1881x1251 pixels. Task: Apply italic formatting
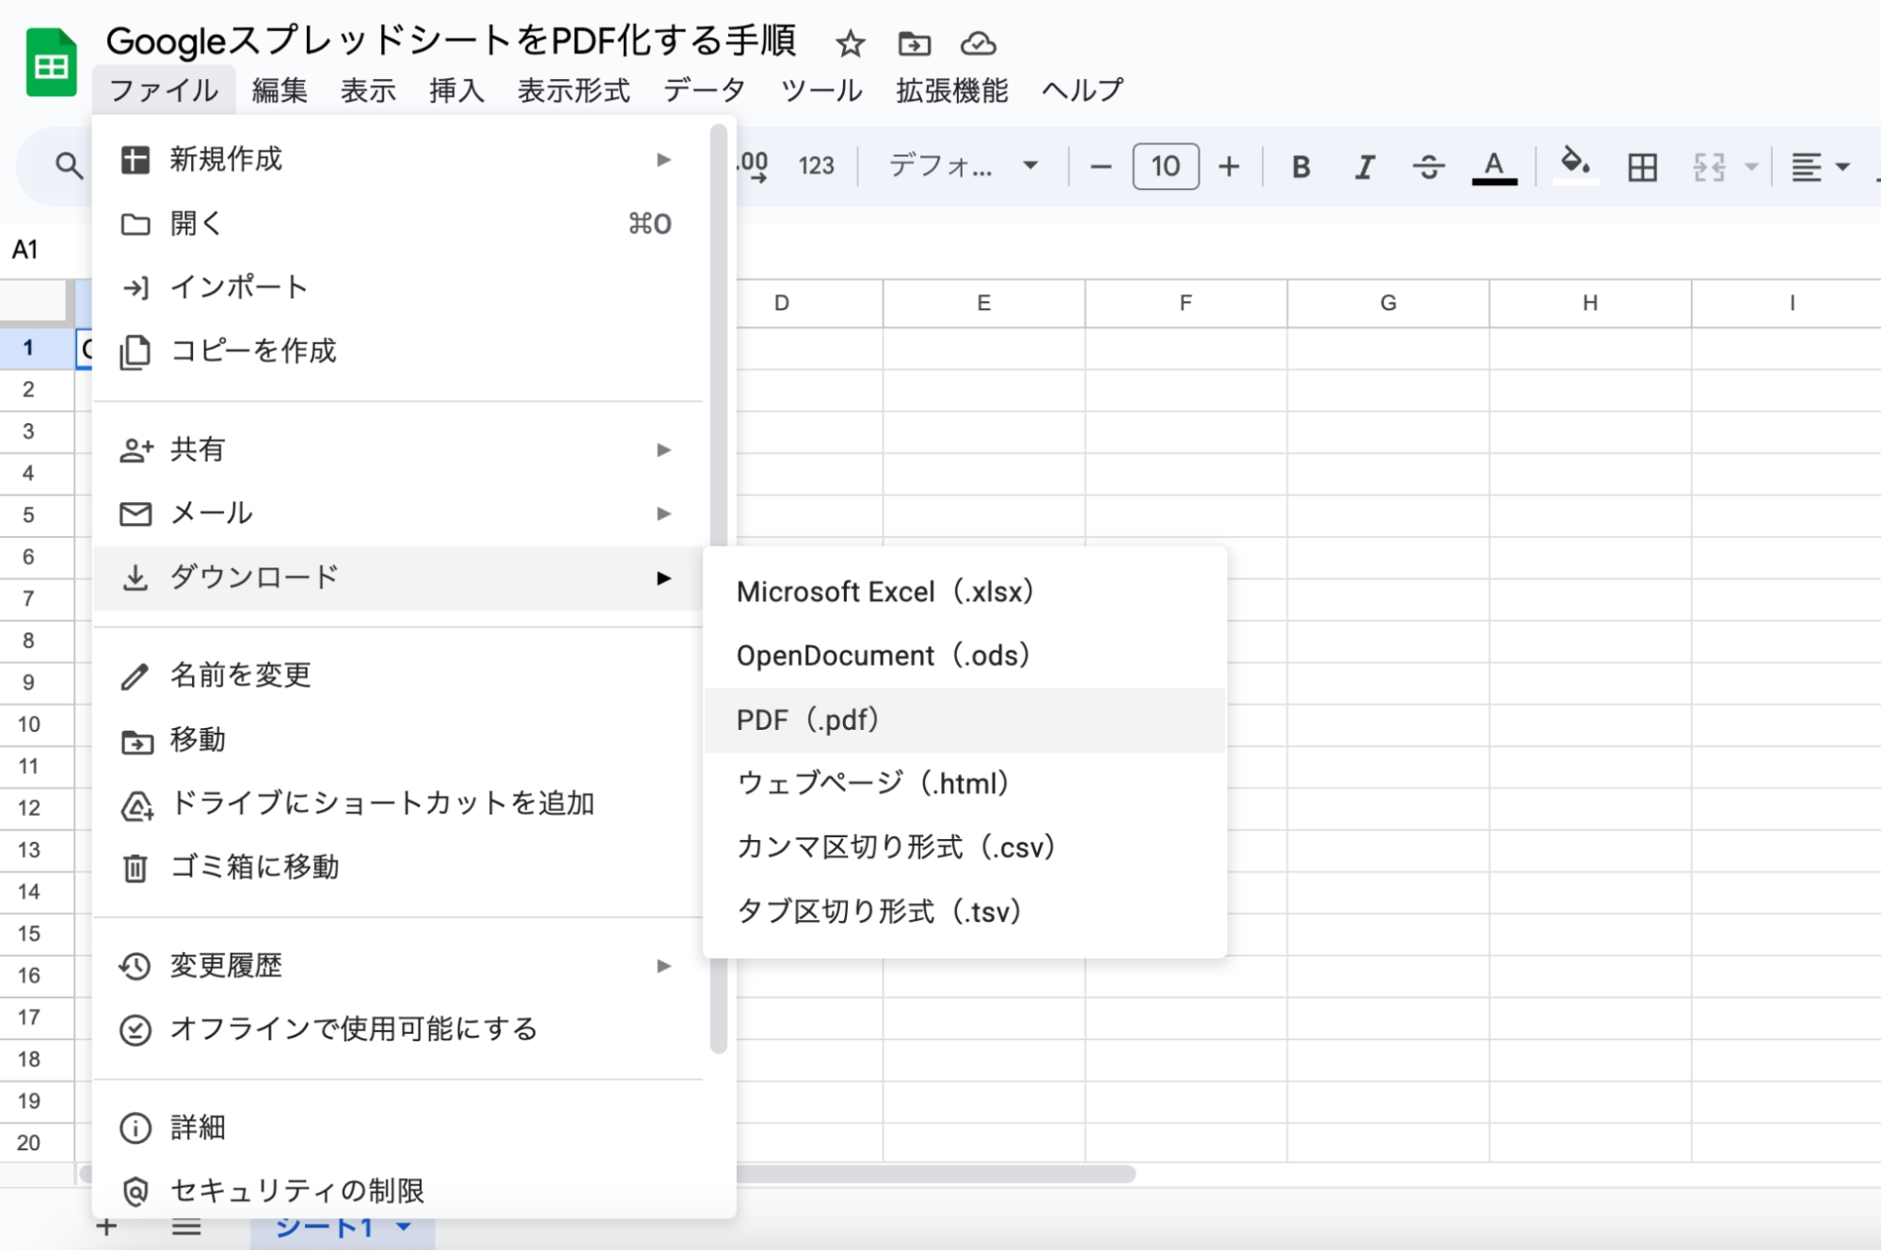1363,166
